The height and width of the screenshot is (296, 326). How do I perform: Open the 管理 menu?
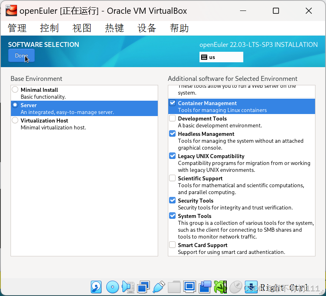coord(17,28)
